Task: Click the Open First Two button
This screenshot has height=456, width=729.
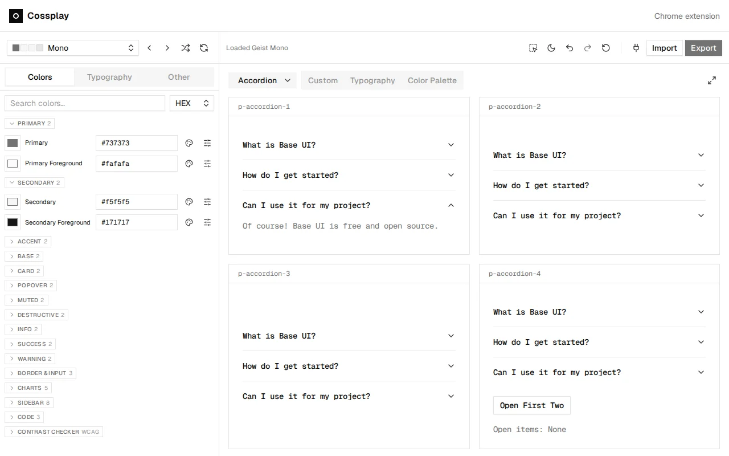Action: coord(532,405)
